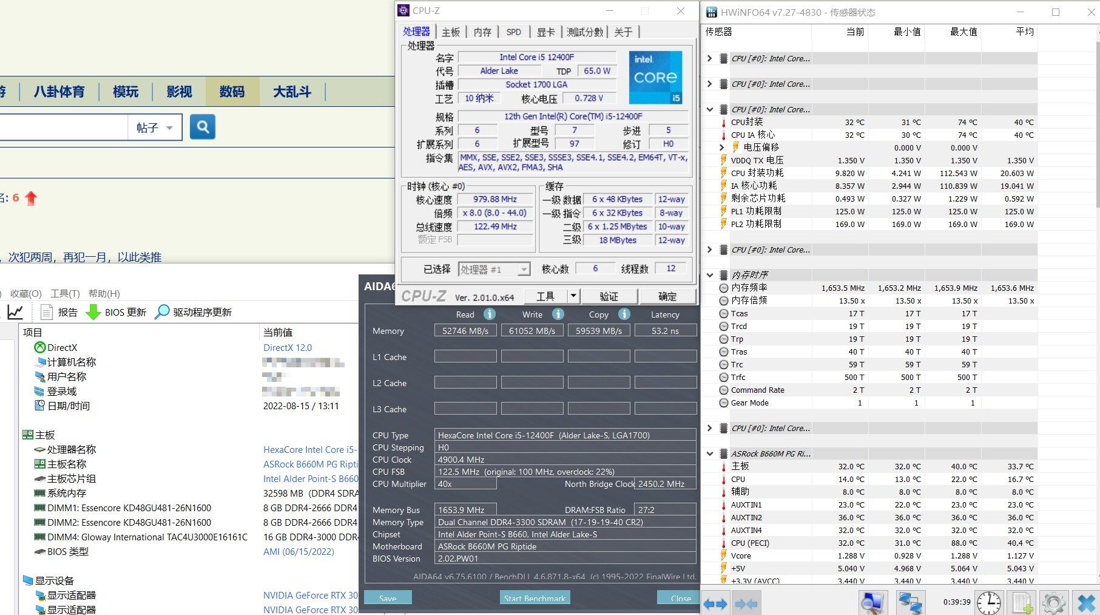Click the red up arrow beside 6
The width and height of the screenshot is (1100, 615).
31,198
